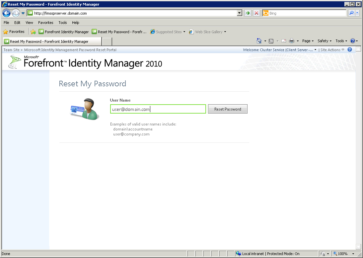
Task: Open the Edit menu
Action: (x=17, y=23)
